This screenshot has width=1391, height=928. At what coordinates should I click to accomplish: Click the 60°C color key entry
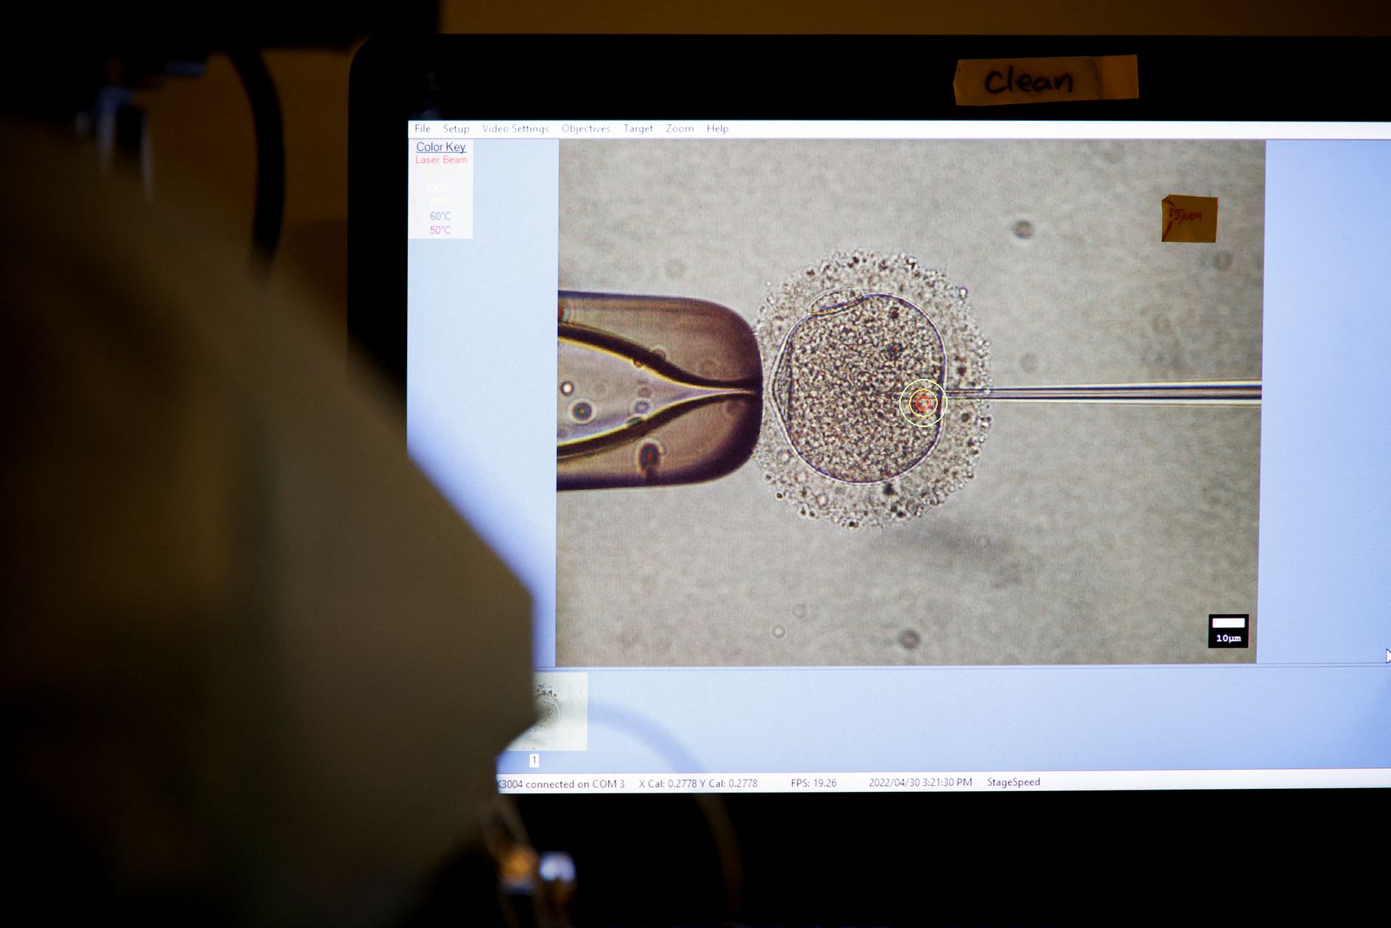pos(440,216)
